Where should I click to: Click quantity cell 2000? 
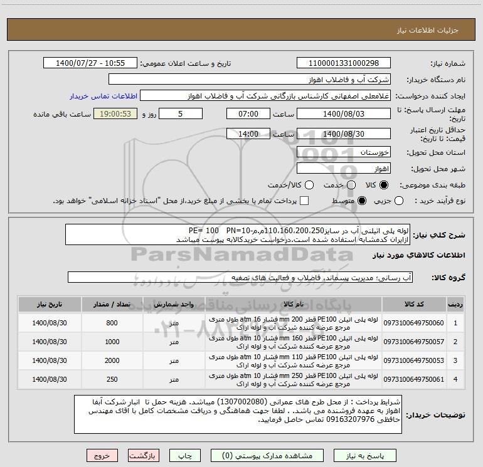pyautogui.click(x=112, y=360)
